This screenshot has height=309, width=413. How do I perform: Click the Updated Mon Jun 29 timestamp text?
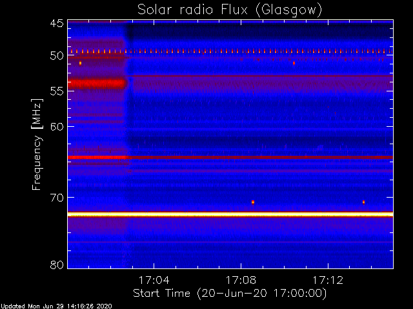click(56, 306)
